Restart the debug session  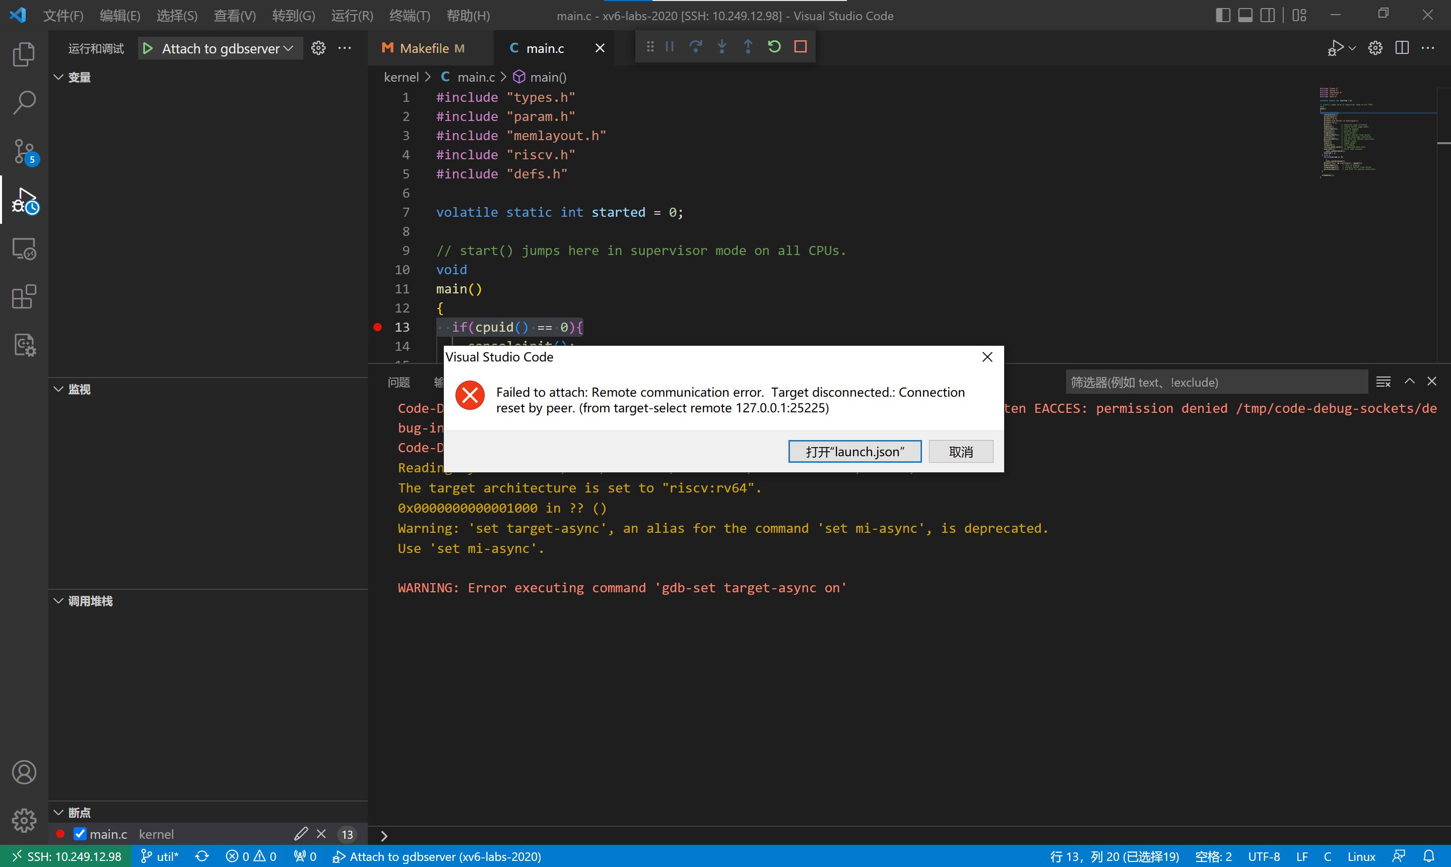pyautogui.click(x=774, y=46)
